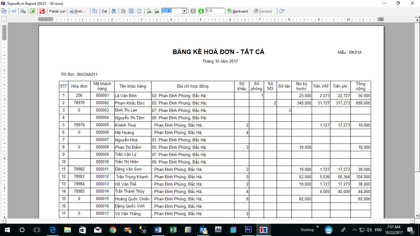
Task: Launch Microsoft Edge from the taskbar
Action: click(53, 230)
